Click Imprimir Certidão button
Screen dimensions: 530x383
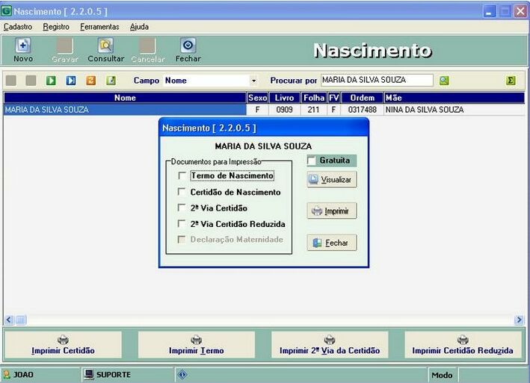[x=63, y=344]
